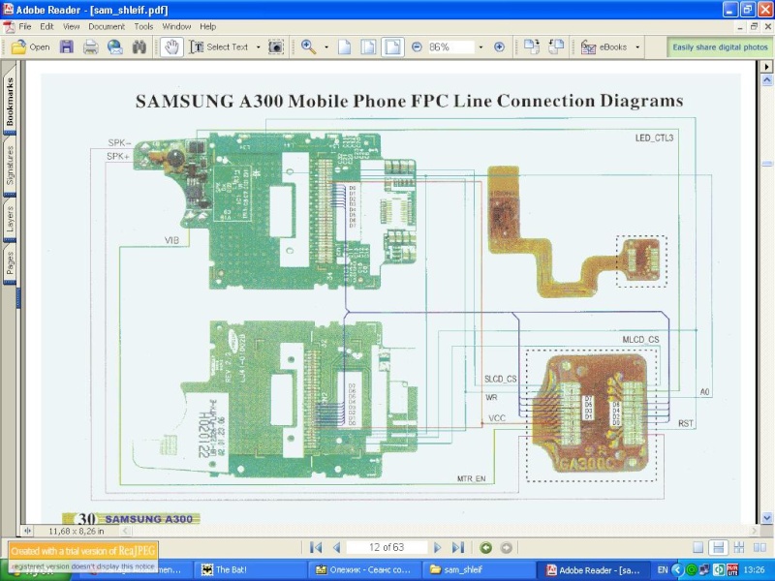Screen dimensions: 775x581
Task: Click the EN language indicator
Action: (x=663, y=569)
